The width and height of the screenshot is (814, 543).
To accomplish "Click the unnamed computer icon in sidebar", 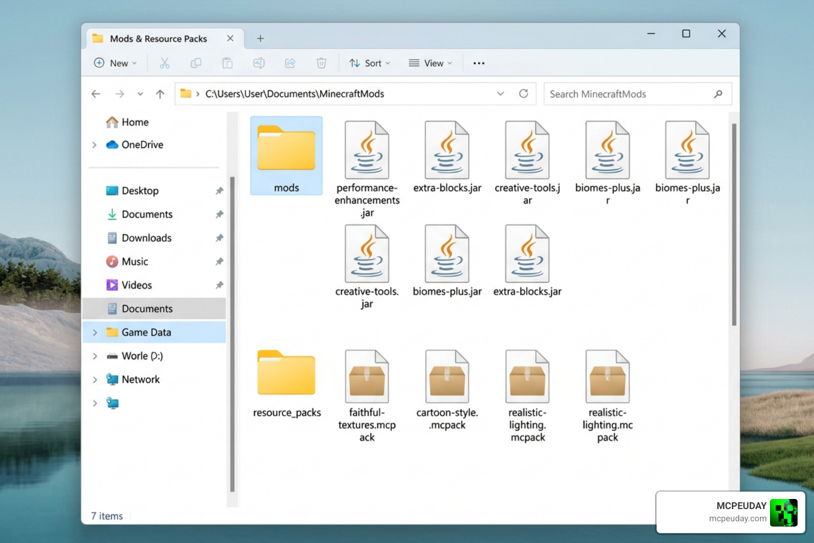I will tap(112, 403).
